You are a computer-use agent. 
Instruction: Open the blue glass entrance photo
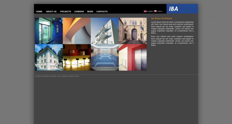click(x=49, y=31)
